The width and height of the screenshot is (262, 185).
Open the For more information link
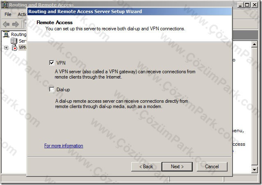click(64, 146)
